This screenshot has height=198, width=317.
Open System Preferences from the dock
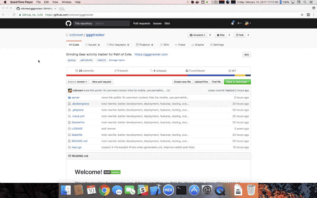207,190
